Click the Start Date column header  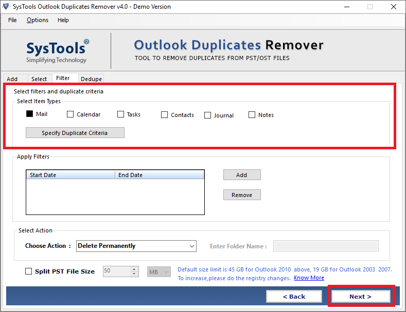click(x=70, y=175)
